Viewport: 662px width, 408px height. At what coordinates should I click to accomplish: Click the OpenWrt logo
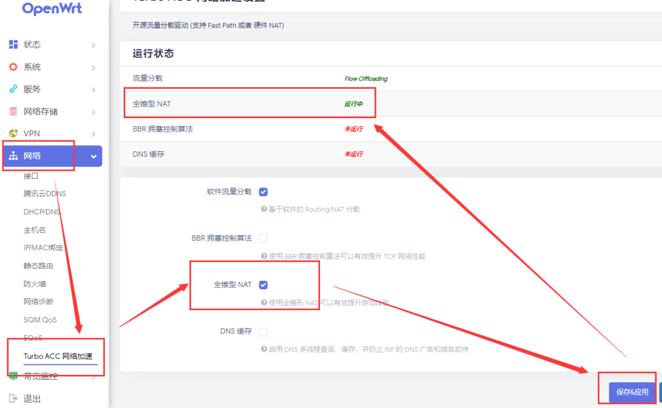coord(52,8)
